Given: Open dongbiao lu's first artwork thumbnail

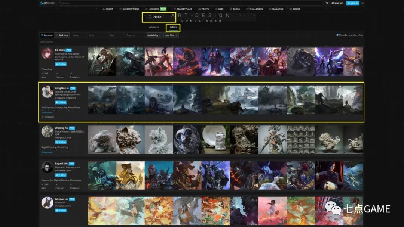Looking at the screenshot, I should point(102,100).
